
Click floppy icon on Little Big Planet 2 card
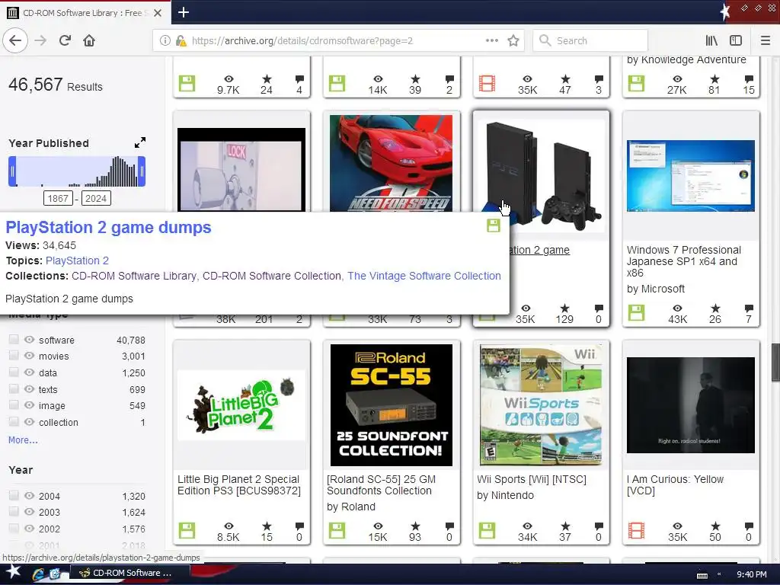coord(187,531)
